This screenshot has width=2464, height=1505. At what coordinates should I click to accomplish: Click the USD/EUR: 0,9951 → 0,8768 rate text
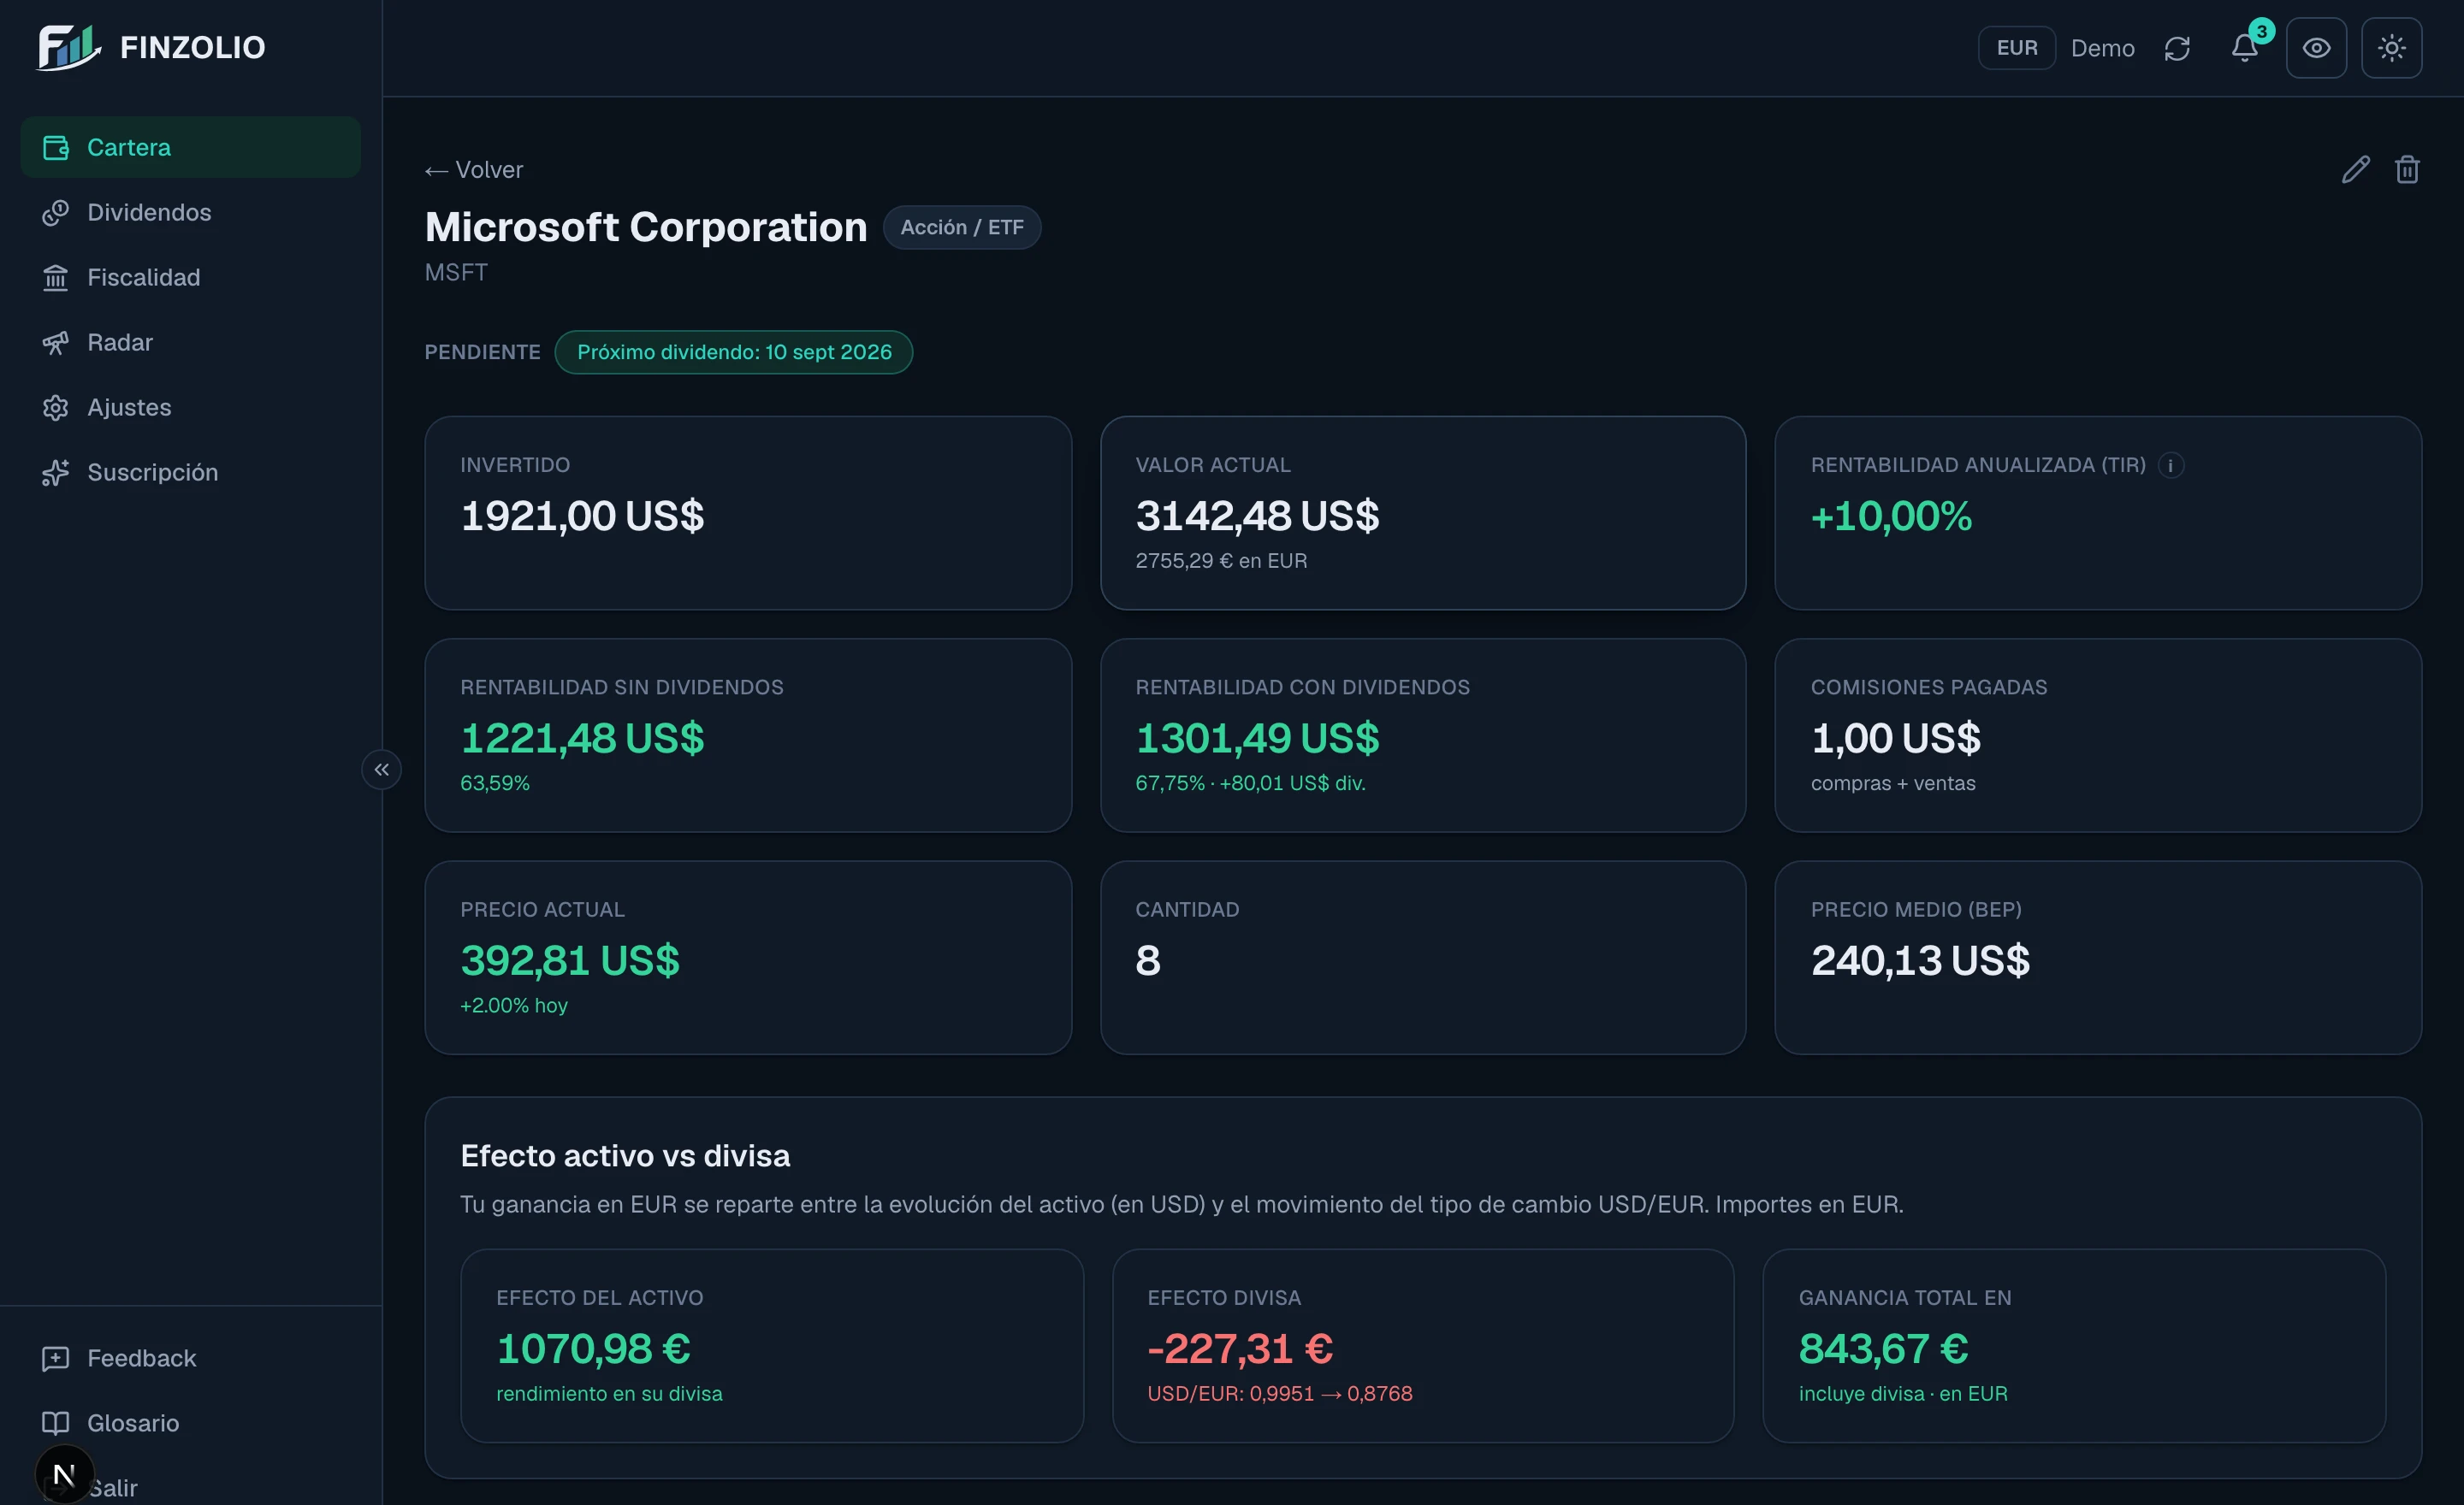(x=1280, y=1393)
